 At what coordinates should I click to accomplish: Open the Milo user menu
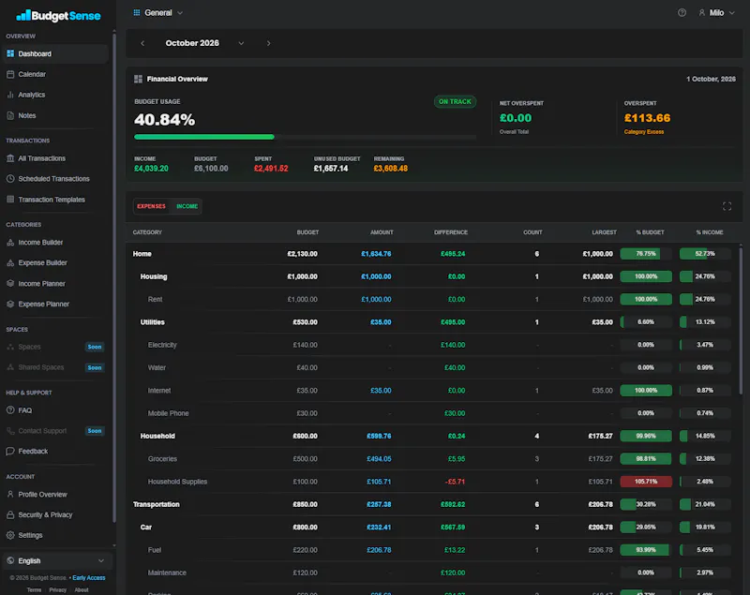[x=716, y=13]
